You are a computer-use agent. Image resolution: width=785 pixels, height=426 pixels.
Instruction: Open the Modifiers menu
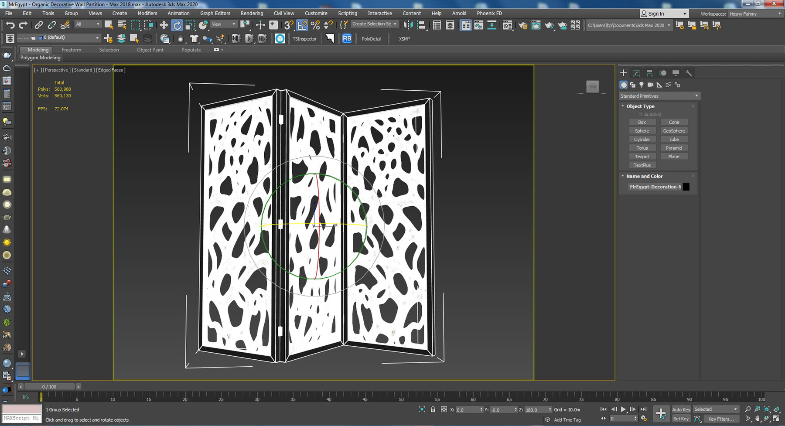click(x=147, y=14)
